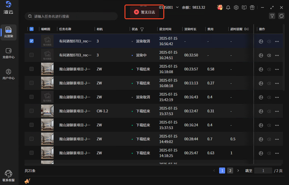Open more options for first task row
Image resolution: width=289 pixels, height=185 pixels.
click(x=277, y=41)
